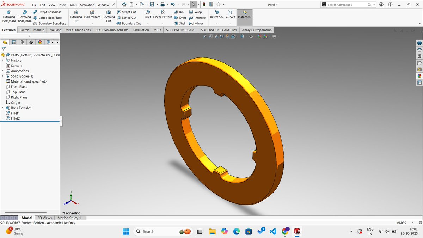This screenshot has height=238, width=423.
Task: Open the Motion Study 1 tab
Action: click(69, 218)
